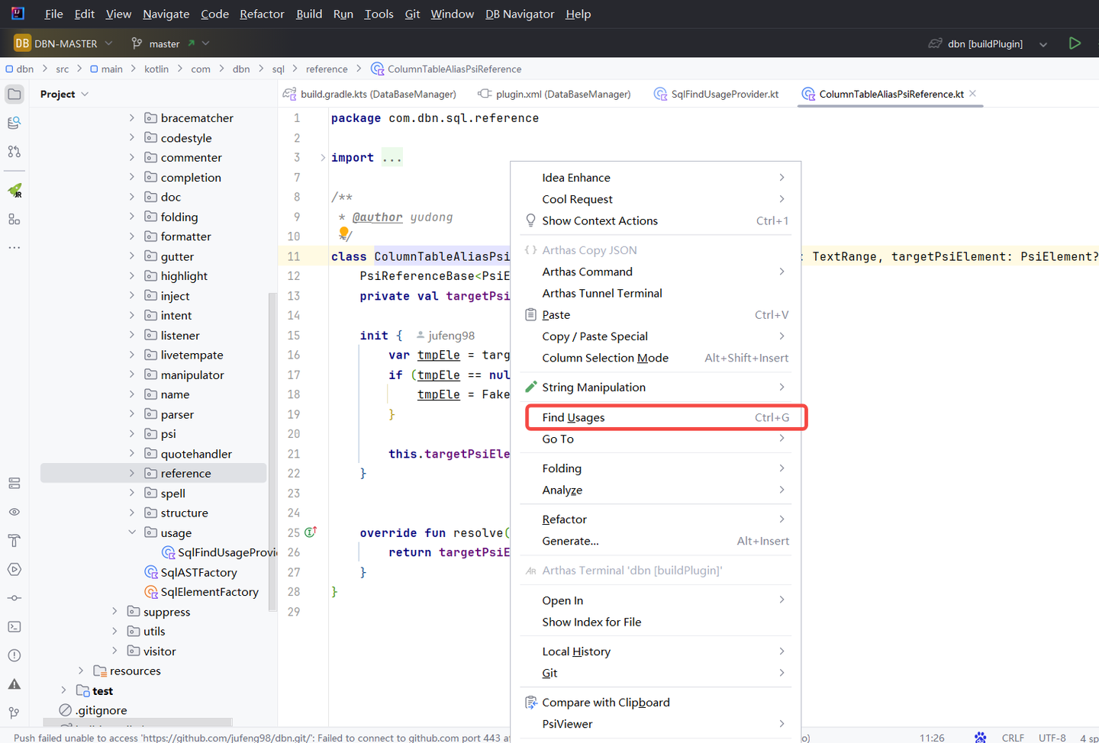1099x743 pixels.
Task: Open the Refactor menu in the menu bar
Action: point(262,14)
